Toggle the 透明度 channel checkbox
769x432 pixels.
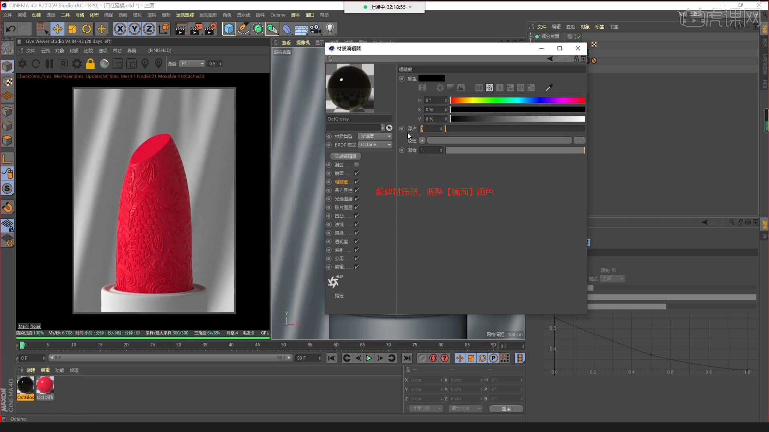[356, 241]
